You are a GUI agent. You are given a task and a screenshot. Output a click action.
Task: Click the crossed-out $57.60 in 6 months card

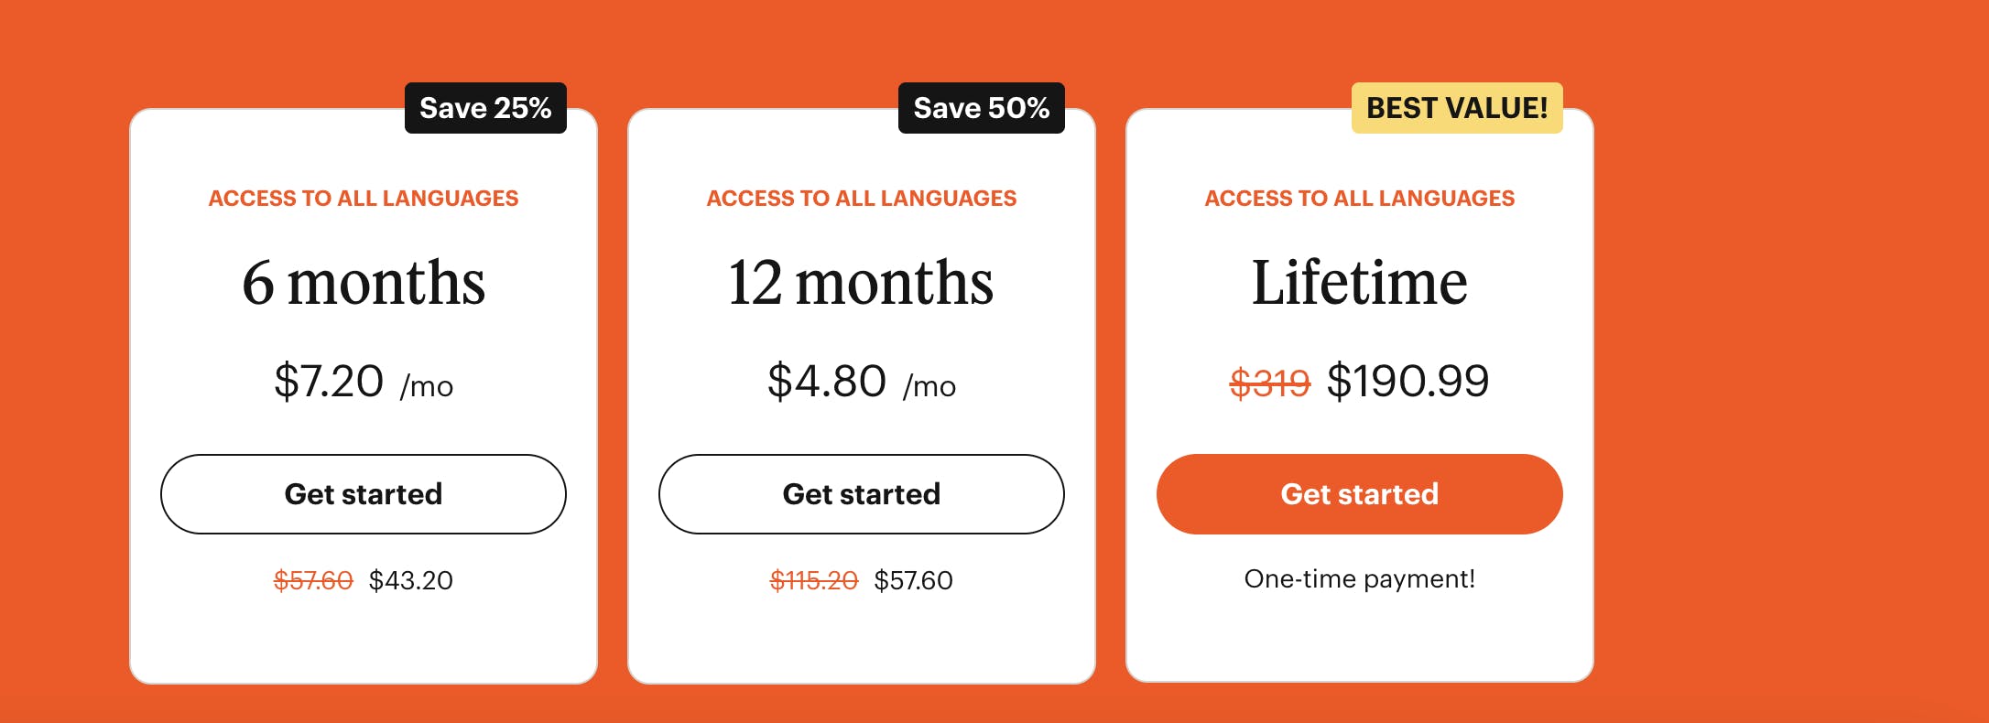313,580
